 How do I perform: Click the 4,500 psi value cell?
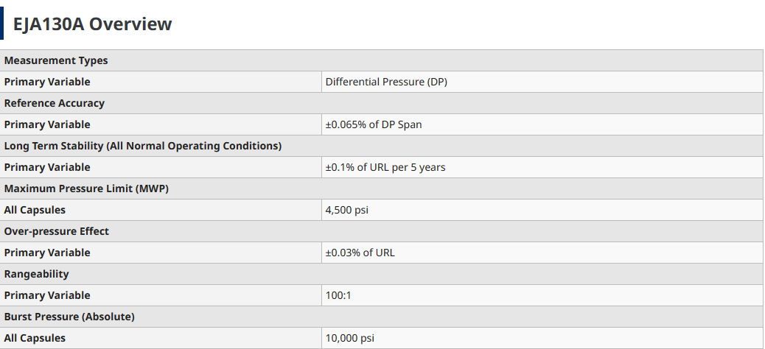pos(542,210)
